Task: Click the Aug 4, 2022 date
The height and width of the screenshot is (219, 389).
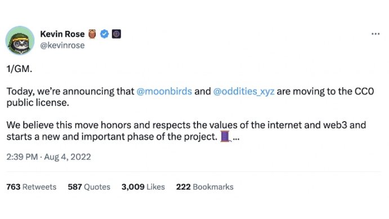Action: [x=68, y=157]
